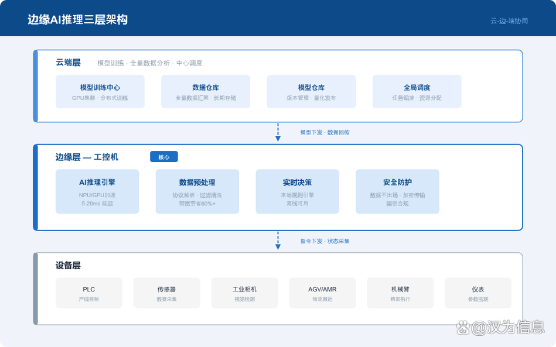Click the AGV/AMR device card

(322, 293)
